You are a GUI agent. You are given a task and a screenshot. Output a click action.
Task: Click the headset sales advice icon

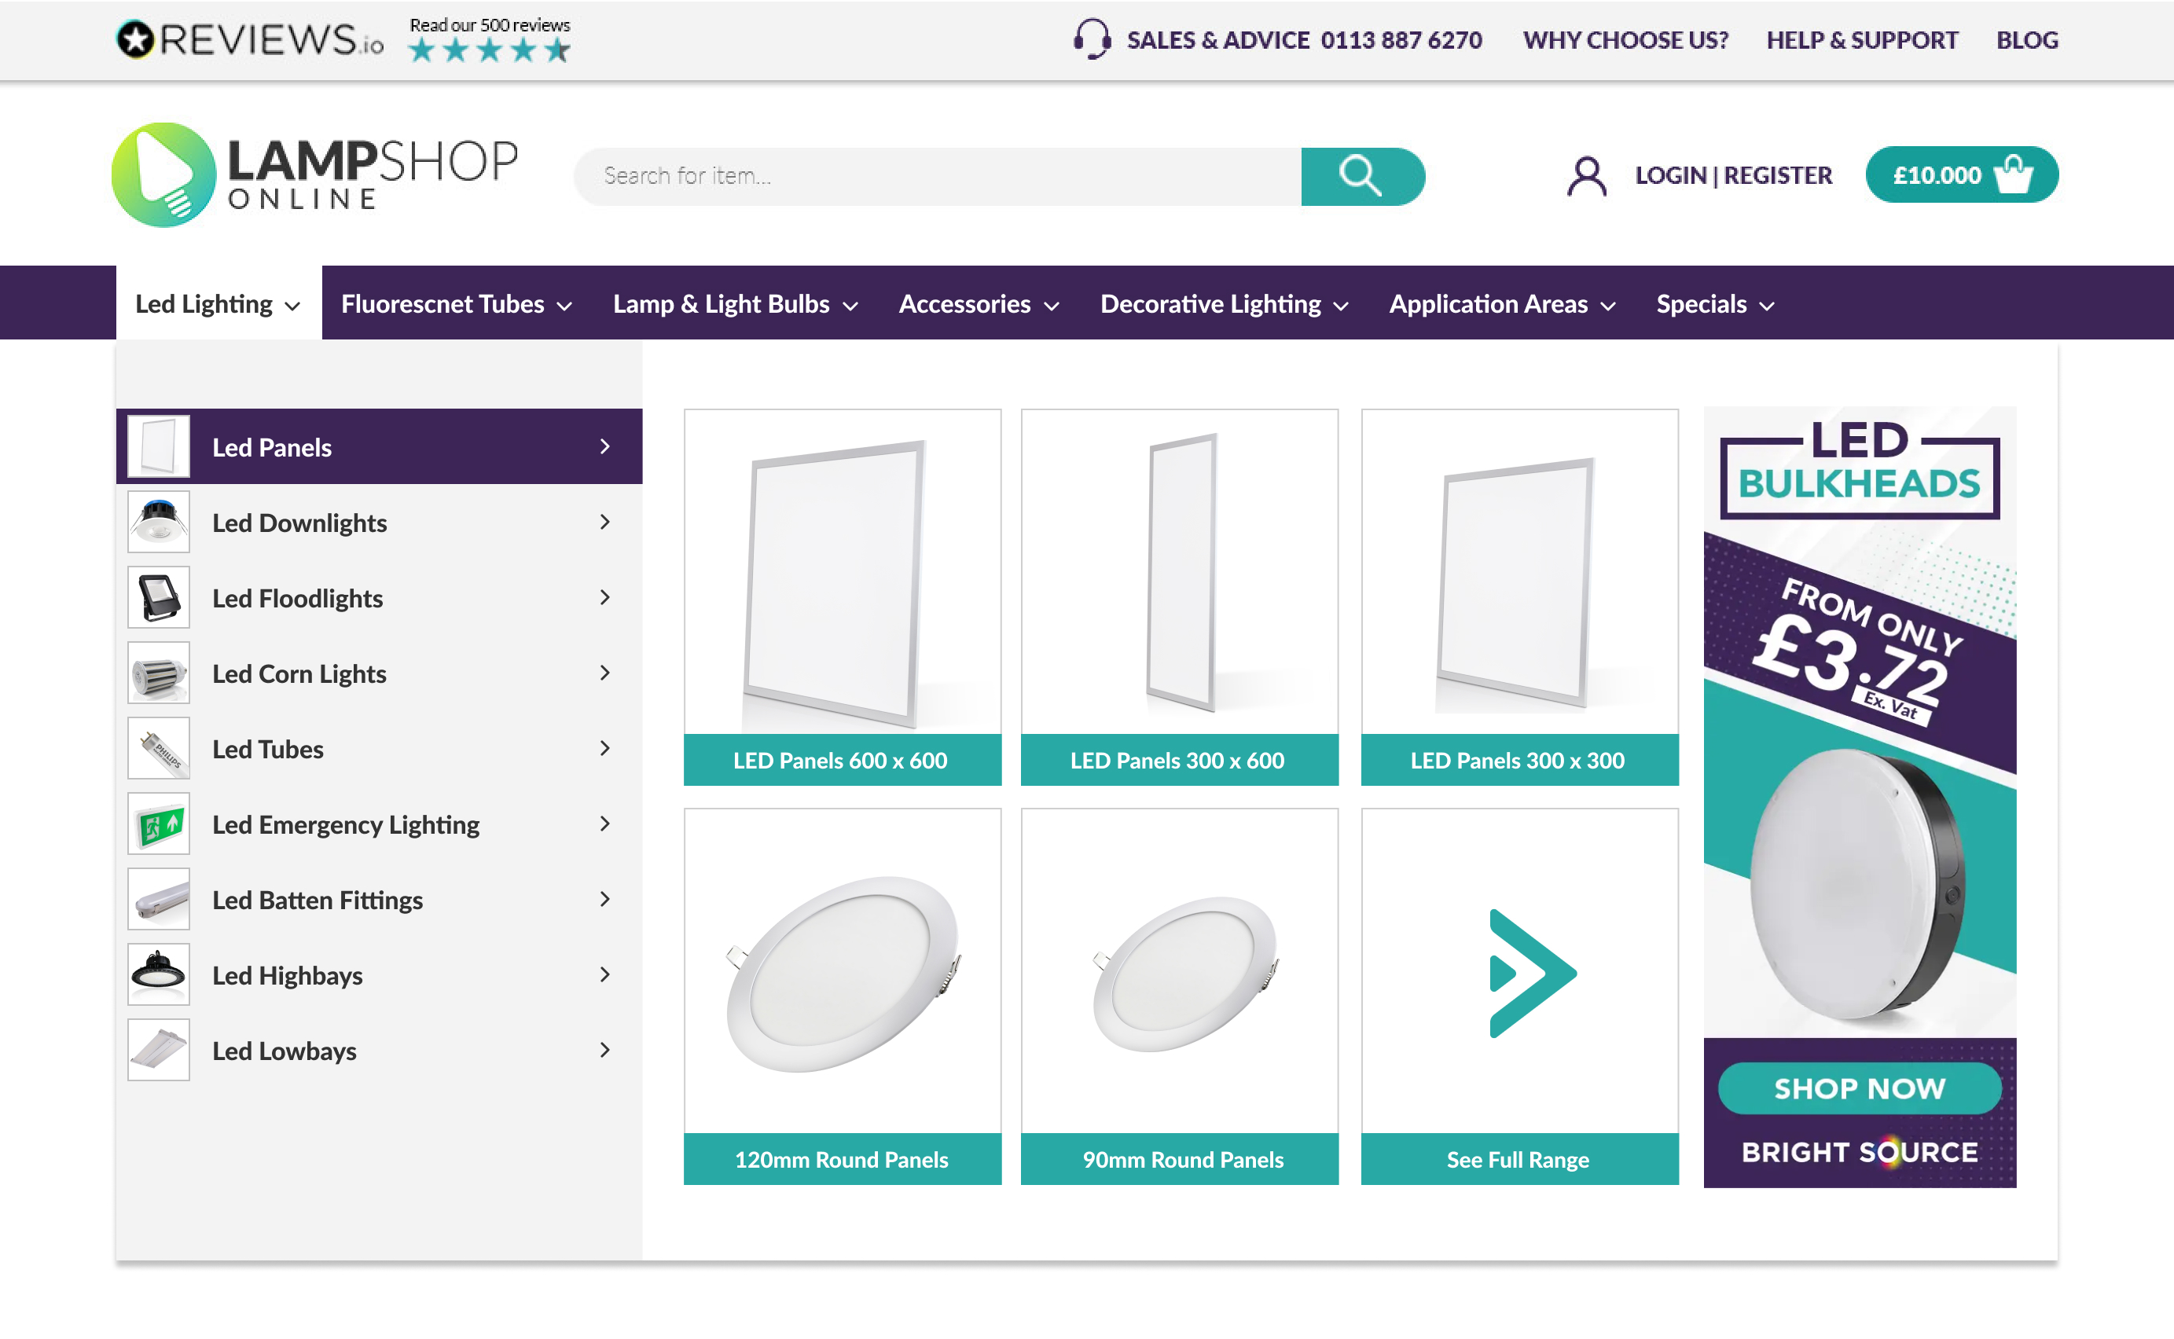point(1091,39)
